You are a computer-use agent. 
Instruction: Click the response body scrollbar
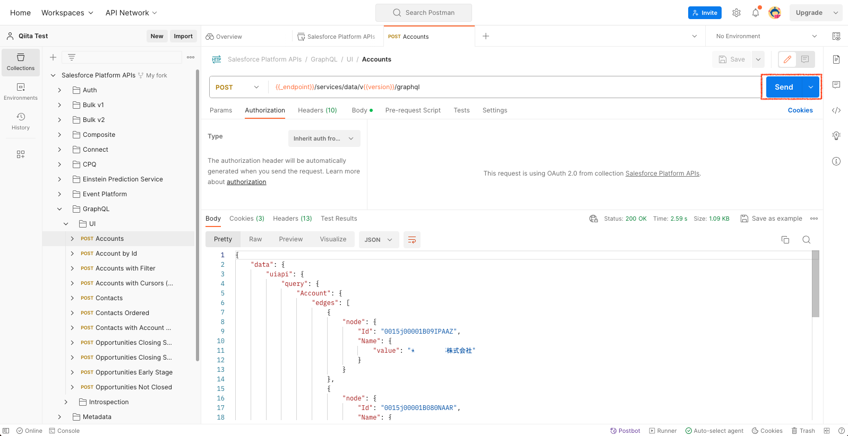point(816,284)
